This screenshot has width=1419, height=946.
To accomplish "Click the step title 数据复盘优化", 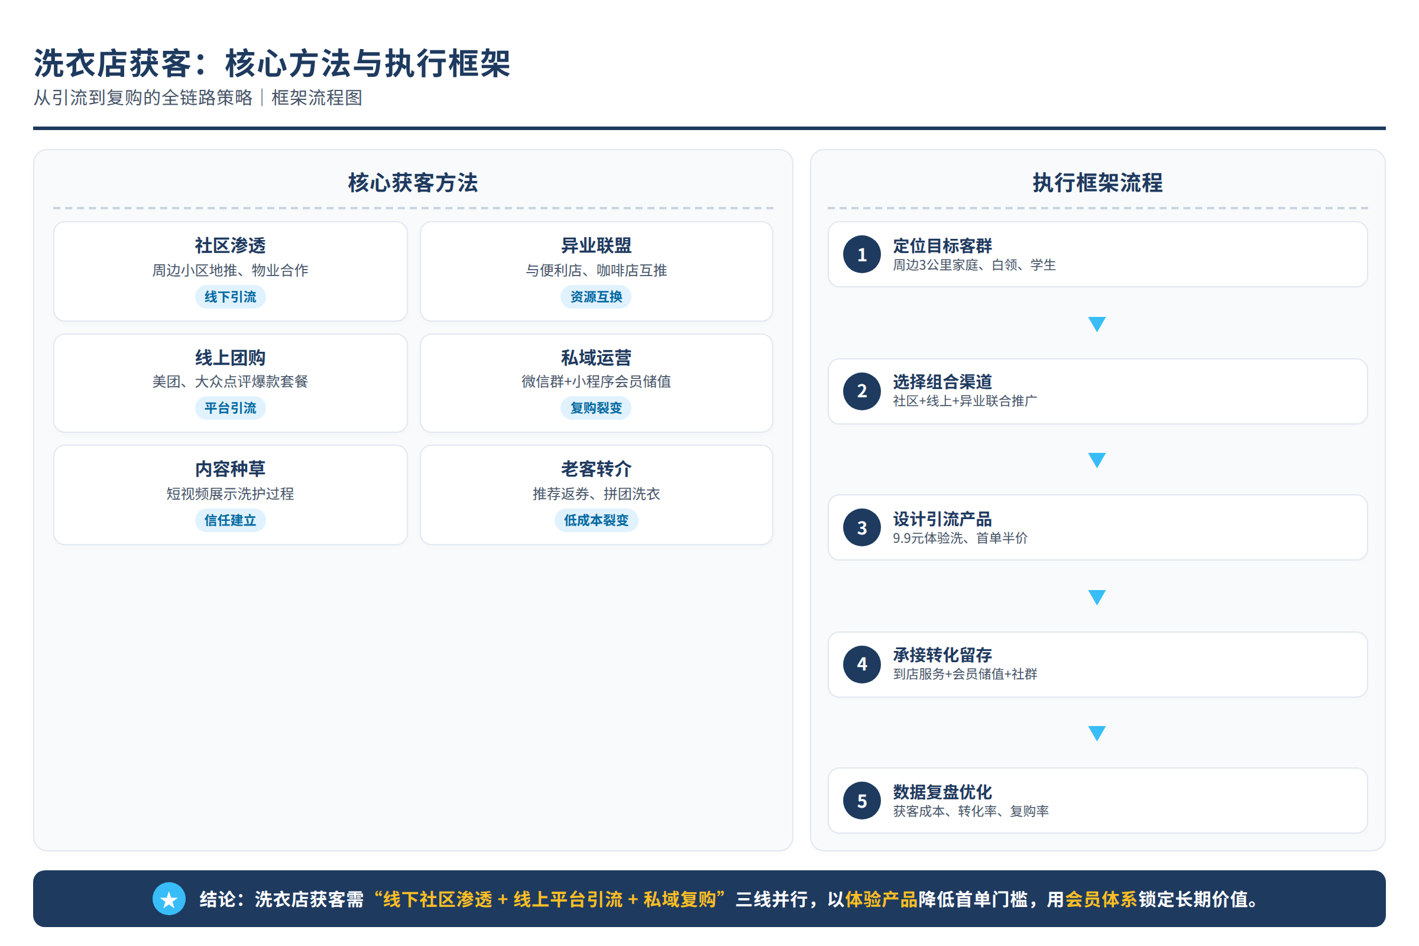I will point(942,792).
